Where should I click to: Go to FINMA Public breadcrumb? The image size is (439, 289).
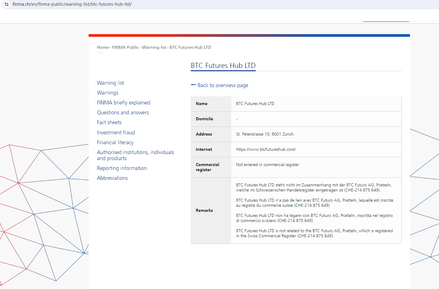[125, 47]
